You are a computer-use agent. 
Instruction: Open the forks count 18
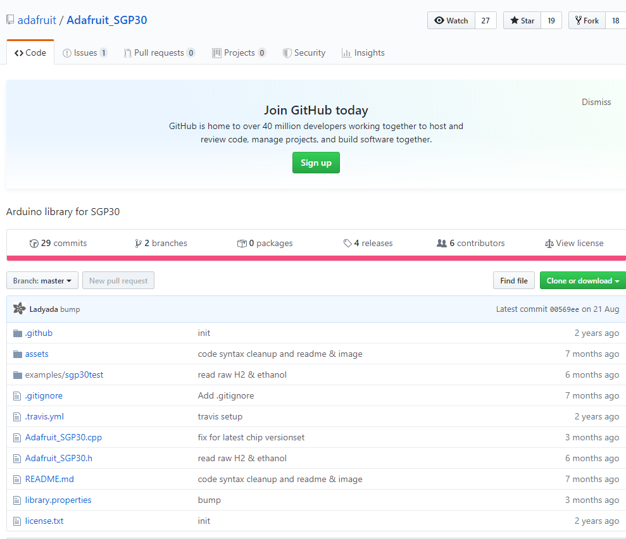(616, 20)
